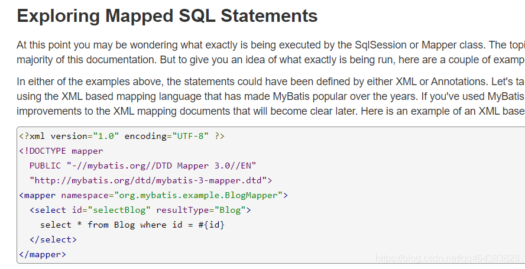The height and width of the screenshot is (269, 525).
Task: Click the "select * from Blog where id" line
Action: pyautogui.click(x=132, y=225)
